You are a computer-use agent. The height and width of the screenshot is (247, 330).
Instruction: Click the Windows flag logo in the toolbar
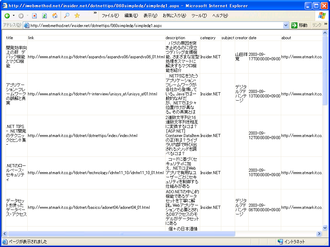click(322, 15)
